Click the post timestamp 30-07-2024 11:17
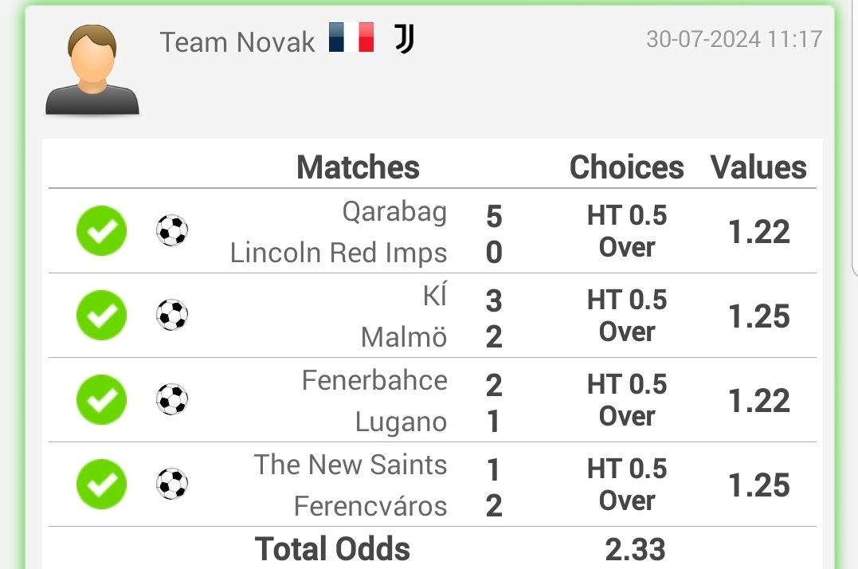Viewport: 858px width, 569px height. point(734,39)
